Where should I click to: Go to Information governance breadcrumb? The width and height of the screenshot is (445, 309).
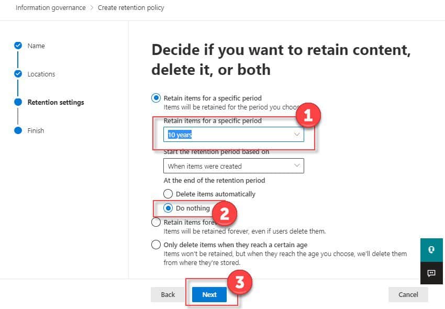[50, 8]
